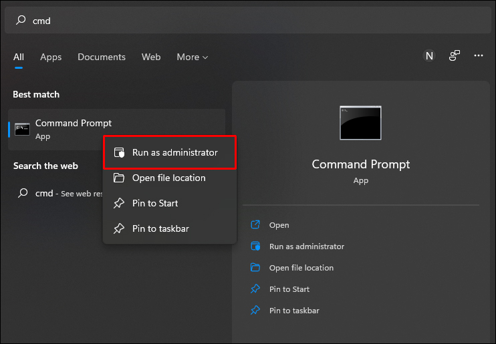Click the pin icon beside Pin to Start in context menu
The height and width of the screenshot is (344, 496).
119,203
